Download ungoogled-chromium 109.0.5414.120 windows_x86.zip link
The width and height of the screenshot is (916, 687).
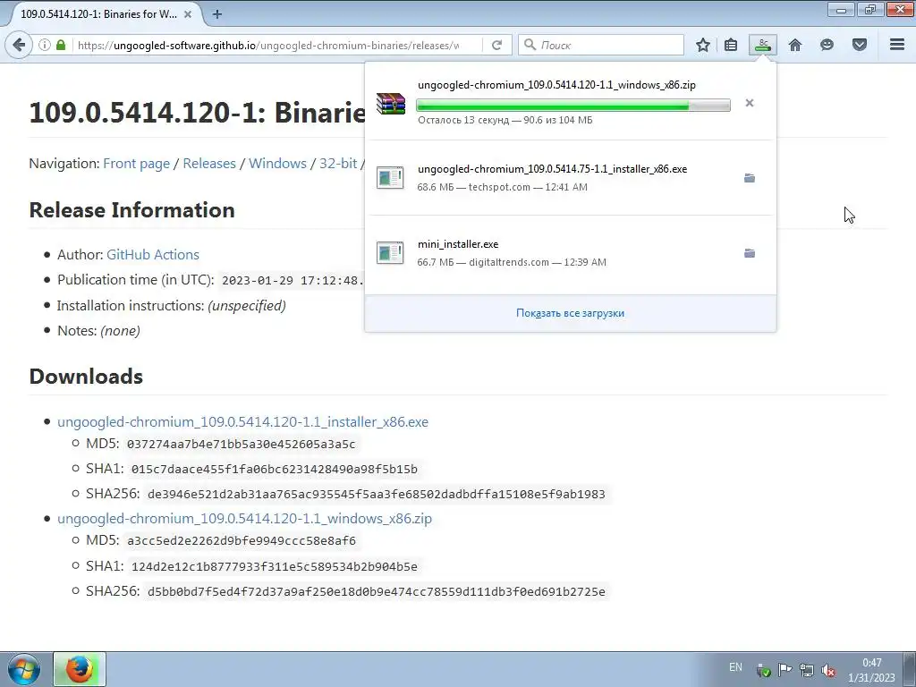click(244, 518)
